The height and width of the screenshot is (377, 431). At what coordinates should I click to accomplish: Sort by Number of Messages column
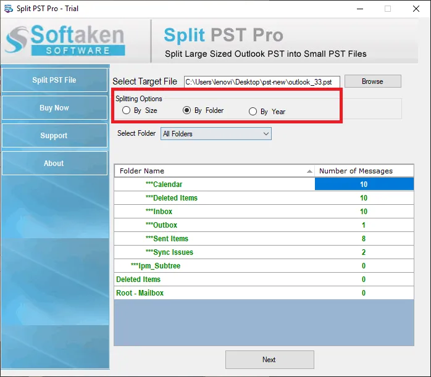(x=364, y=171)
